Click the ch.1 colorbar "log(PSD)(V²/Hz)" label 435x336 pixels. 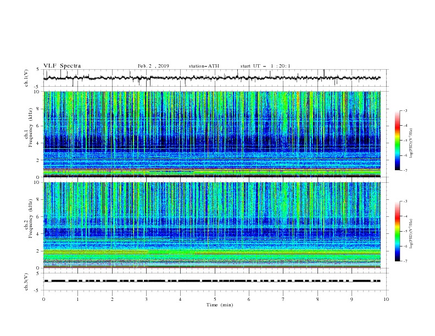coord(411,143)
